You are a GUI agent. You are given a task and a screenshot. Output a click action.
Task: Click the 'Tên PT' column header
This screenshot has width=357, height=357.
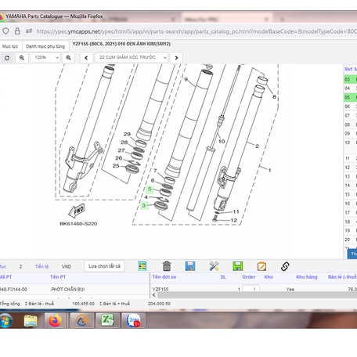click(58, 277)
